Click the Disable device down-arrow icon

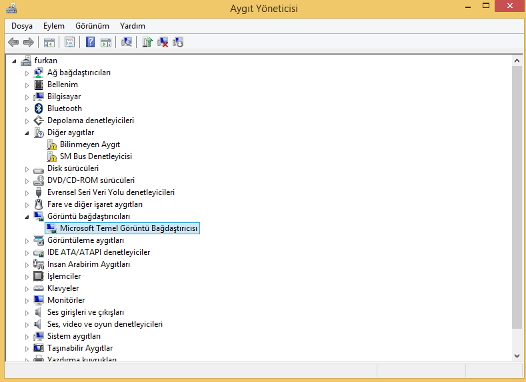pos(178,42)
